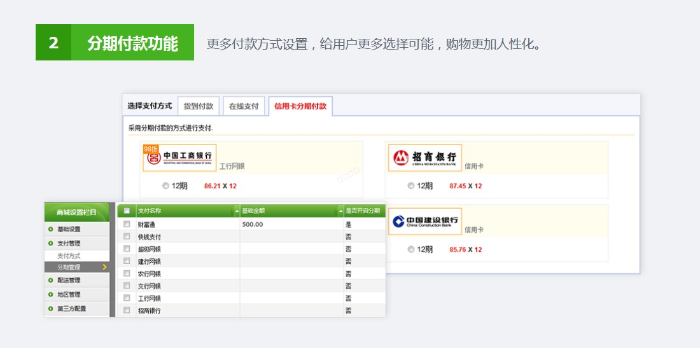The width and height of the screenshot is (700, 348).
Task: Open the 支付方式 sidebar link
Action: [69, 255]
